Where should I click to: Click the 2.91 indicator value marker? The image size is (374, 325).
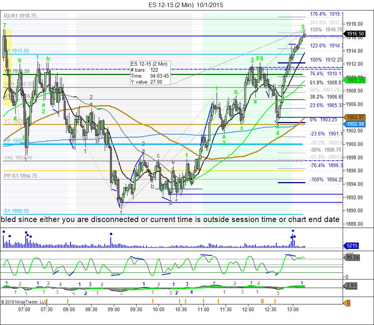tap(351, 285)
